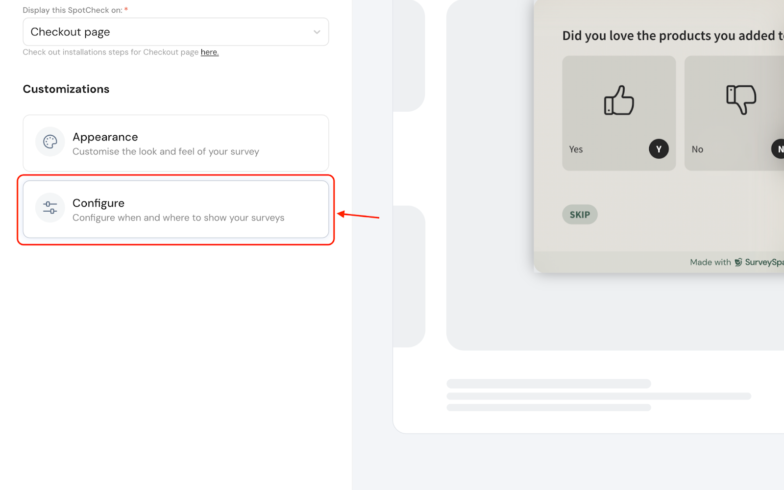Image resolution: width=784 pixels, height=490 pixels.
Task: Click the Configure sliders icon
Action: [x=50, y=207]
